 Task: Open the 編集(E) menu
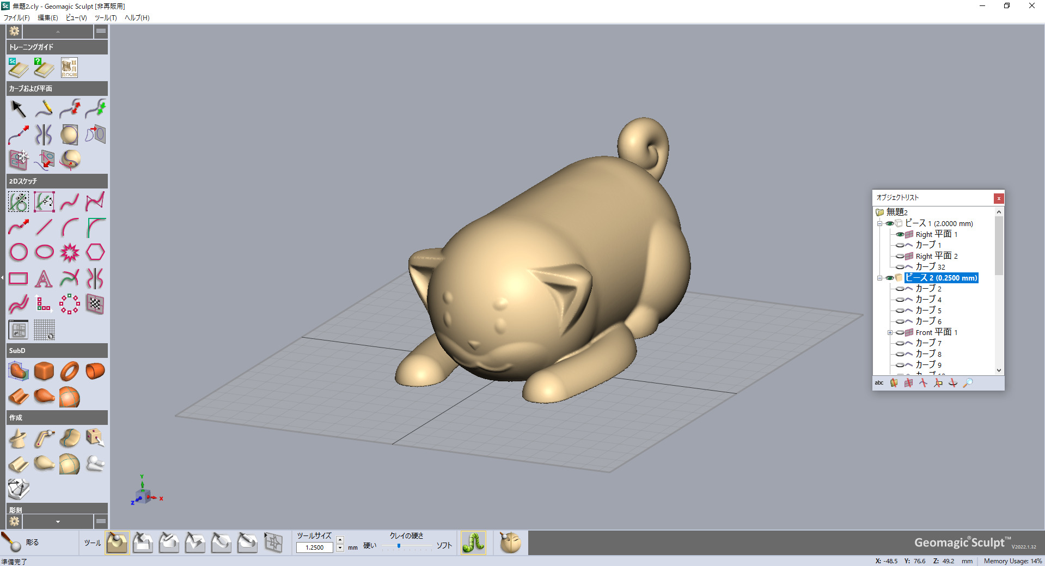(x=48, y=17)
